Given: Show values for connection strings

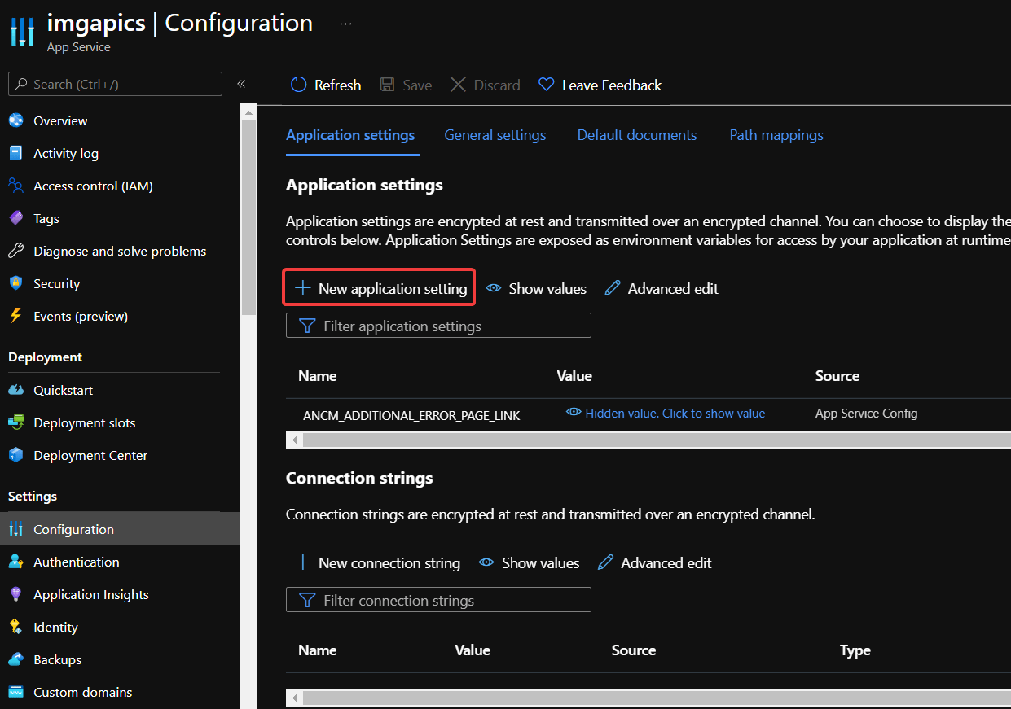Looking at the screenshot, I should click(530, 563).
